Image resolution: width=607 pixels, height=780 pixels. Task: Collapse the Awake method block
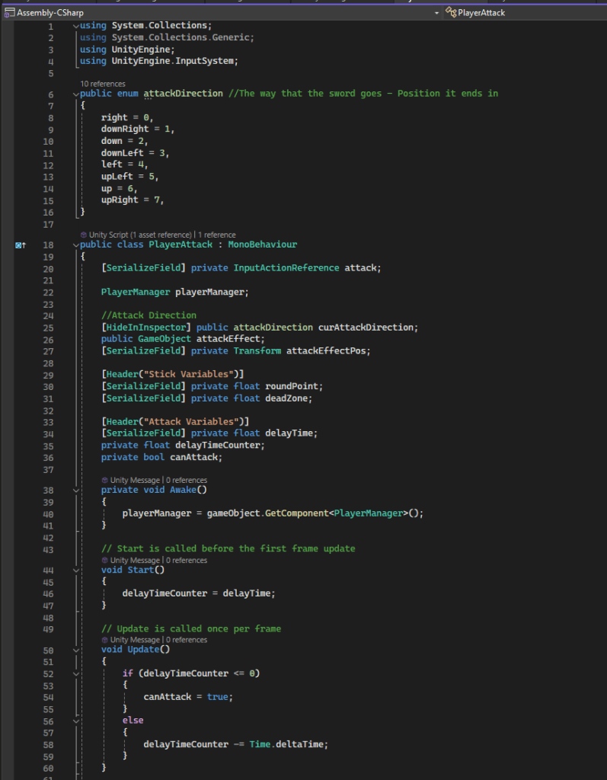75,491
